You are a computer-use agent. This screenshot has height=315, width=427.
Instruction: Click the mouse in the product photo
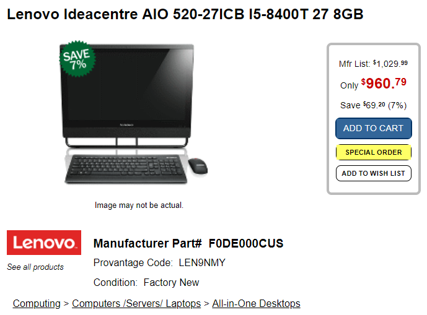coord(198,166)
